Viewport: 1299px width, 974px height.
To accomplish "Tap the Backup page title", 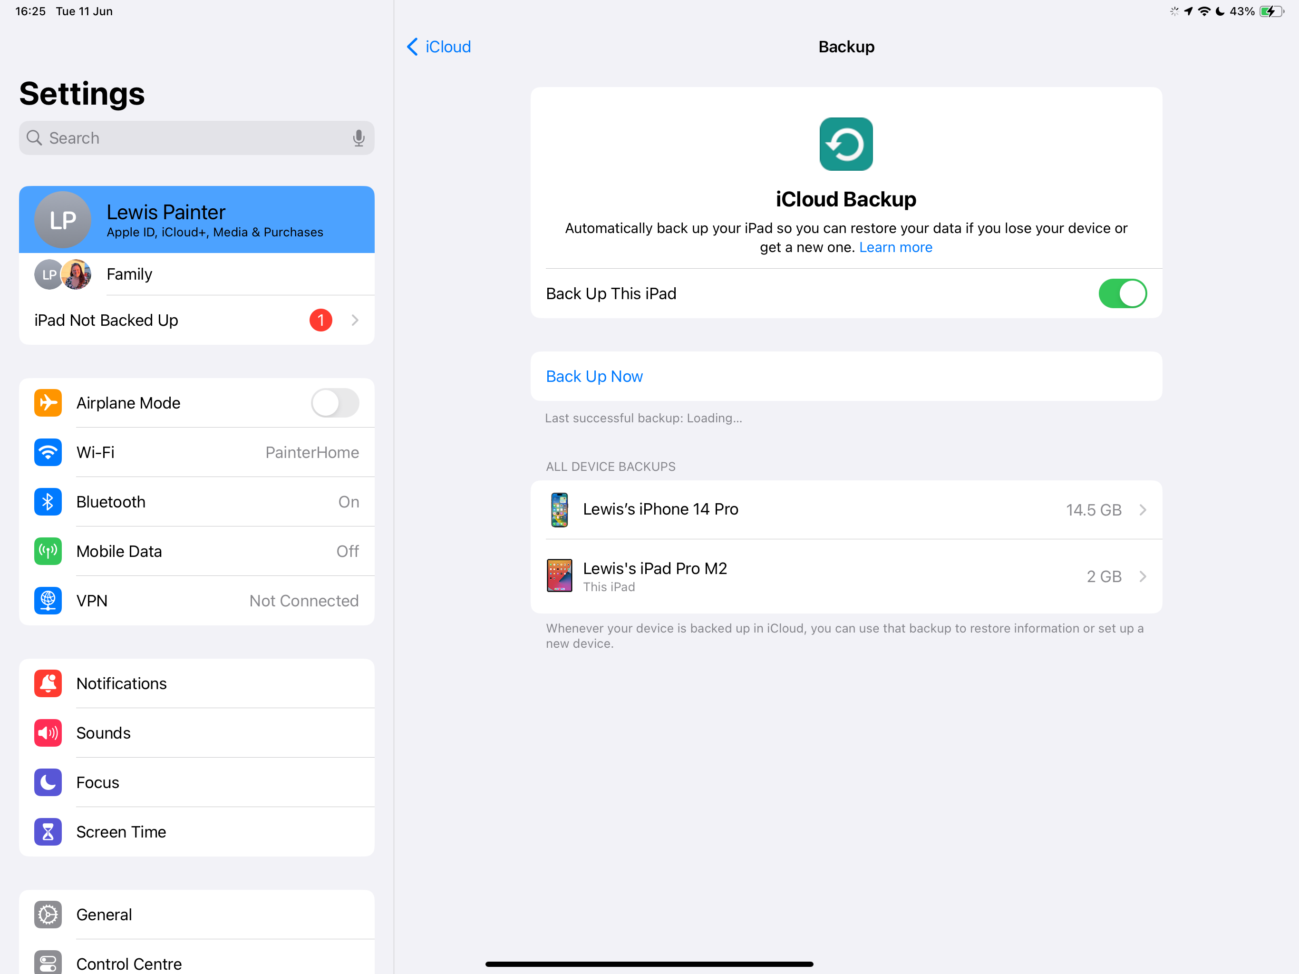I will 846,47.
